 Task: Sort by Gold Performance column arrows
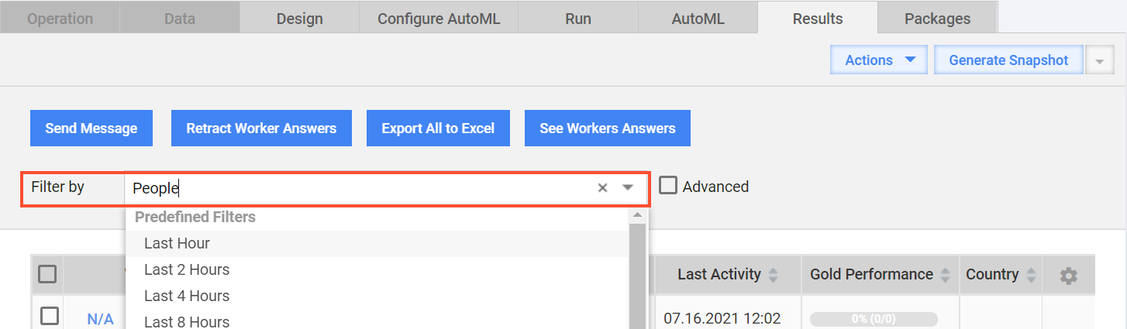click(x=945, y=275)
